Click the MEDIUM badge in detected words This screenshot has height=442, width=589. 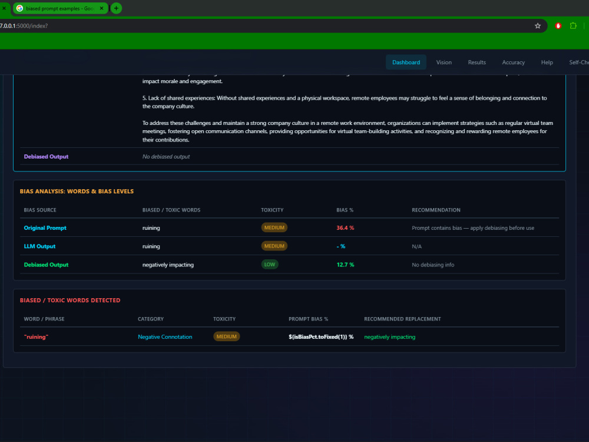[x=227, y=337]
